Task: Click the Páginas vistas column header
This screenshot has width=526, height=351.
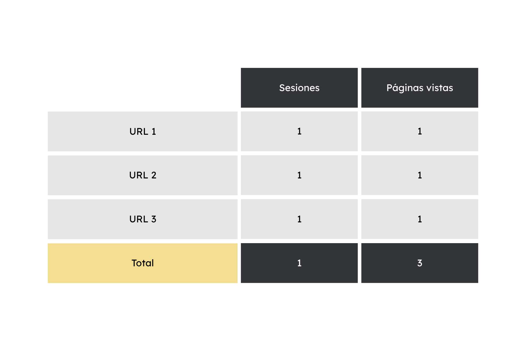Action: [419, 88]
